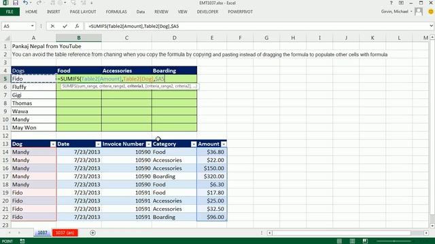Expand the Name Box dropdown arrow

(x=33, y=26)
